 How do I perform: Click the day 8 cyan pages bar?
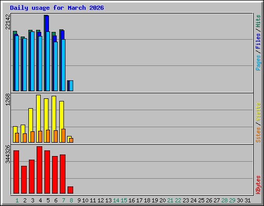[x=71, y=85]
